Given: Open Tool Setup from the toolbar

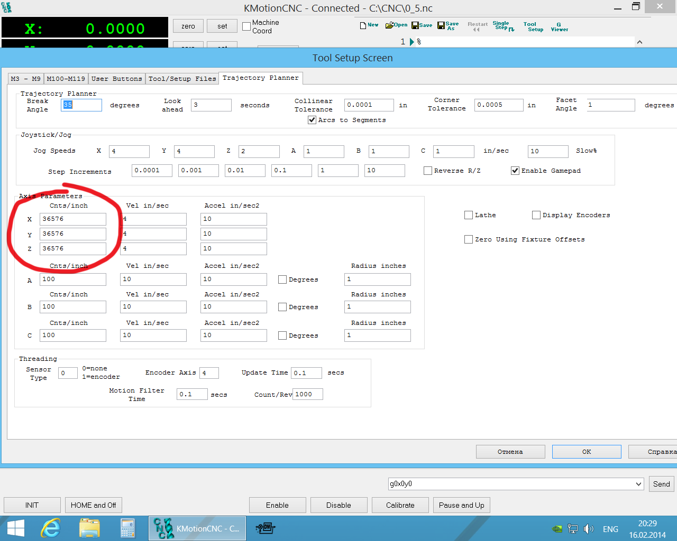Looking at the screenshot, I should point(533,26).
